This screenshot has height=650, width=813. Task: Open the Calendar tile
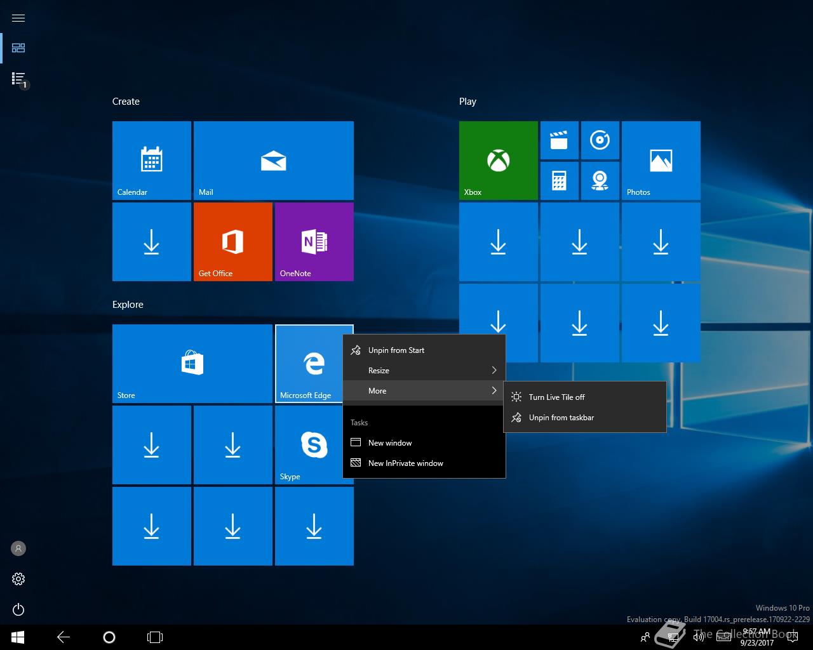point(152,161)
